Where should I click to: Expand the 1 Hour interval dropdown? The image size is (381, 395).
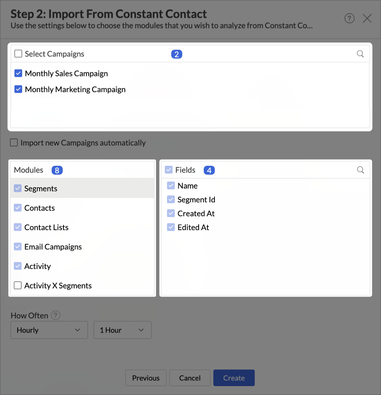122,330
